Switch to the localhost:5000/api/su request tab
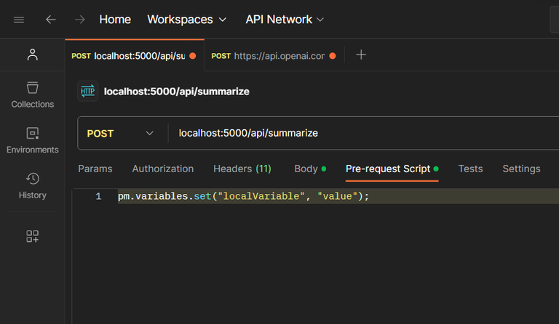This screenshot has width=559, height=324. (133, 56)
